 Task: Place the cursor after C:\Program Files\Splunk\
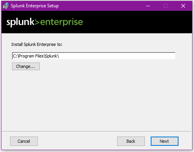pos(60,56)
